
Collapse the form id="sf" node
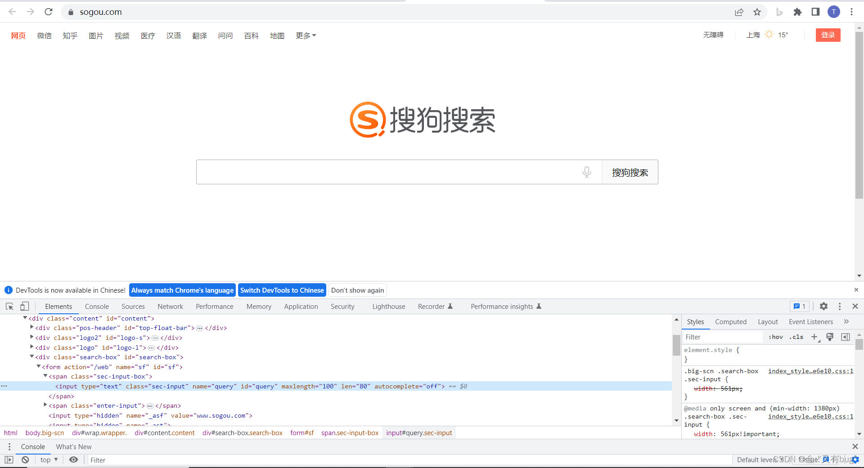pyautogui.click(x=38, y=366)
